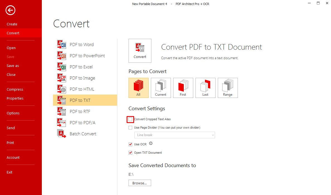Image resolution: width=331 pixels, height=195 pixels.
Task: Click the Batch Convert label
Action: pyautogui.click(x=83, y=134)
